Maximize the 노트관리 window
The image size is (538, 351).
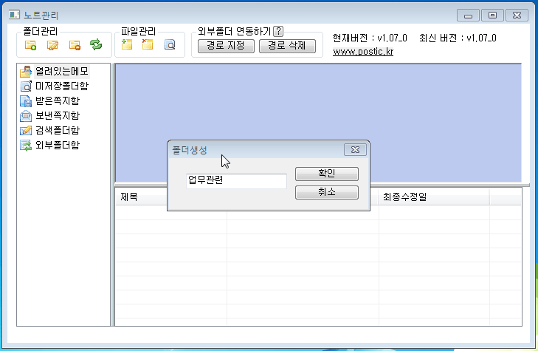click(x=492, y=16)
